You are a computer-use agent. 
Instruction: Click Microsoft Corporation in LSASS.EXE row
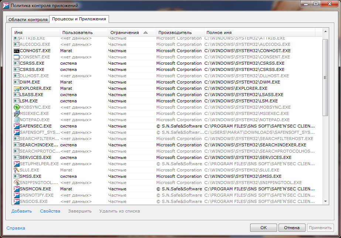coord(179,95)
